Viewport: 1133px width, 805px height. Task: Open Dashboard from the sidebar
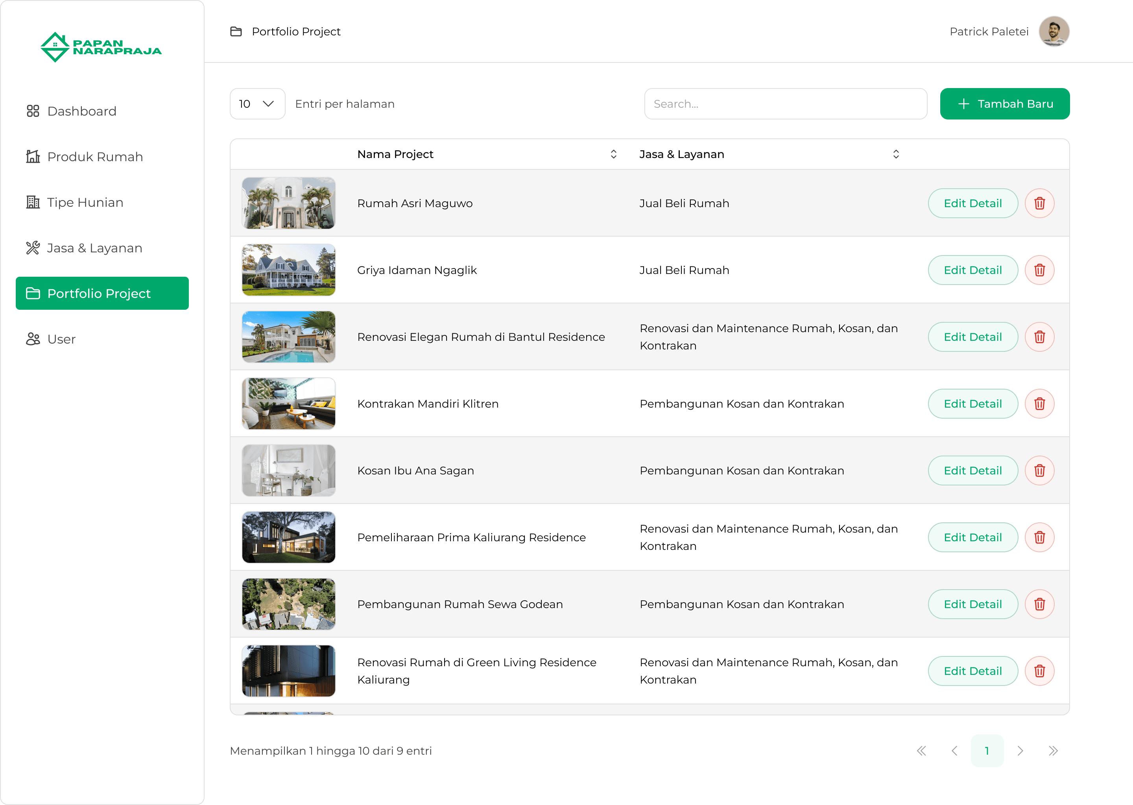pyautogui.click(x=82, y=111)
